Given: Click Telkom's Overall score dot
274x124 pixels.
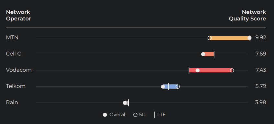Looking at the screenshot, I should (163, 87).
